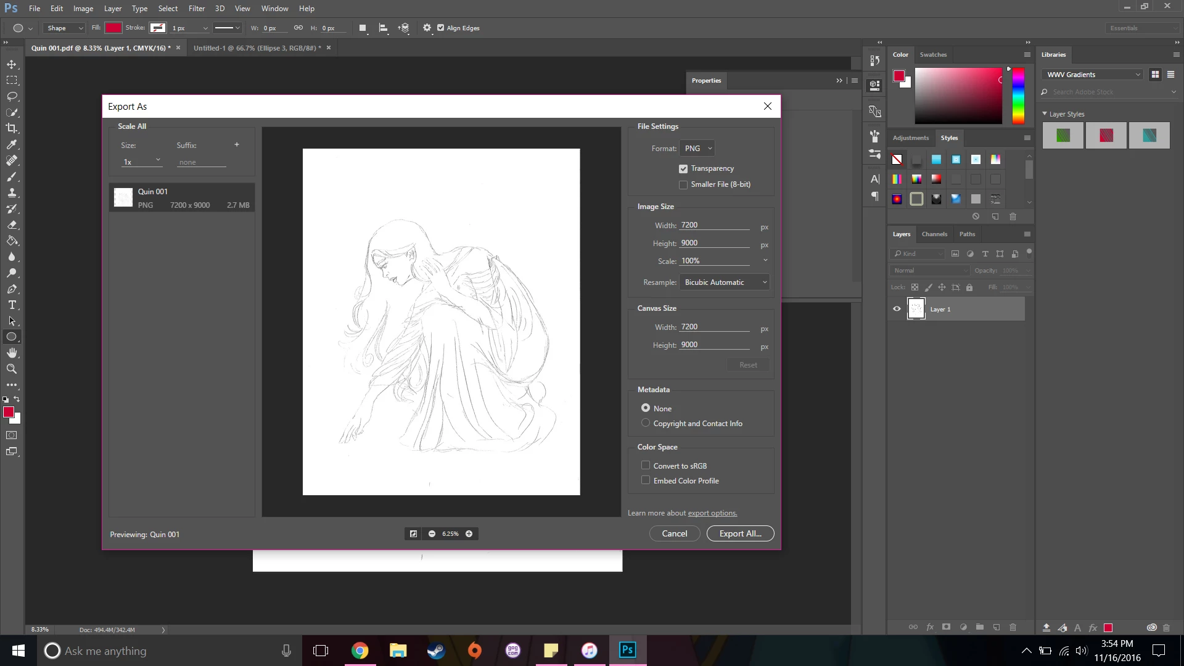Click the Export All button

click(x=740, y=533)
